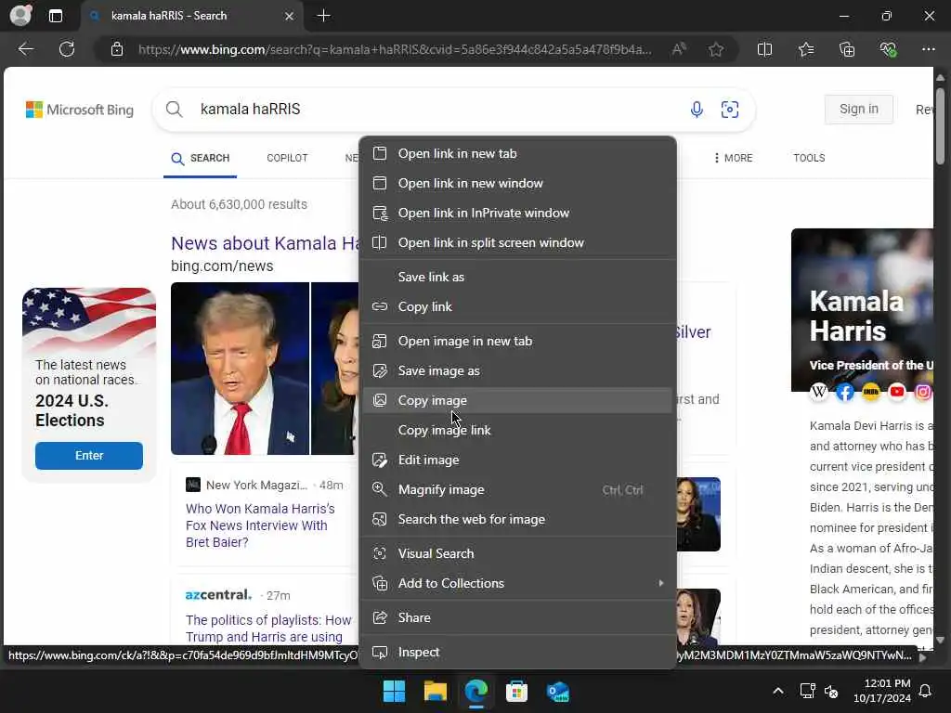
Task: Open visual search camera icon in the search box
Action: pyautogui.click(x=730, y=110)
